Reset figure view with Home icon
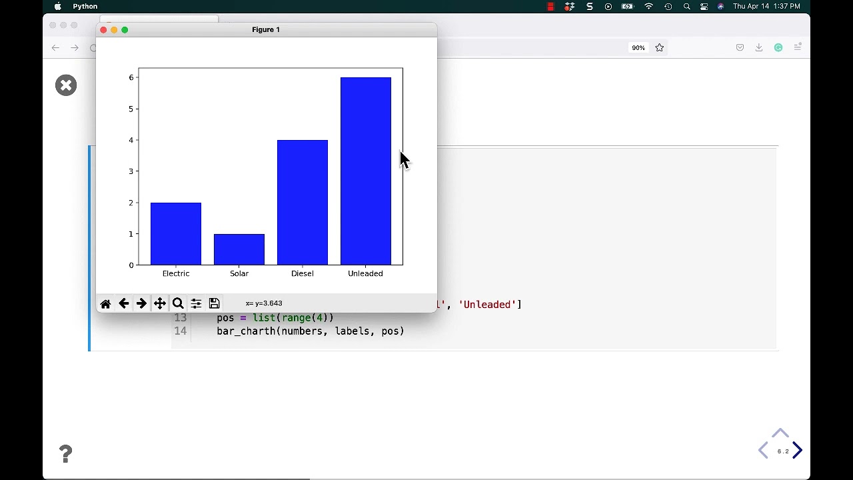The width and height of the screenshot is (853, 480). [x=105, y=304]
